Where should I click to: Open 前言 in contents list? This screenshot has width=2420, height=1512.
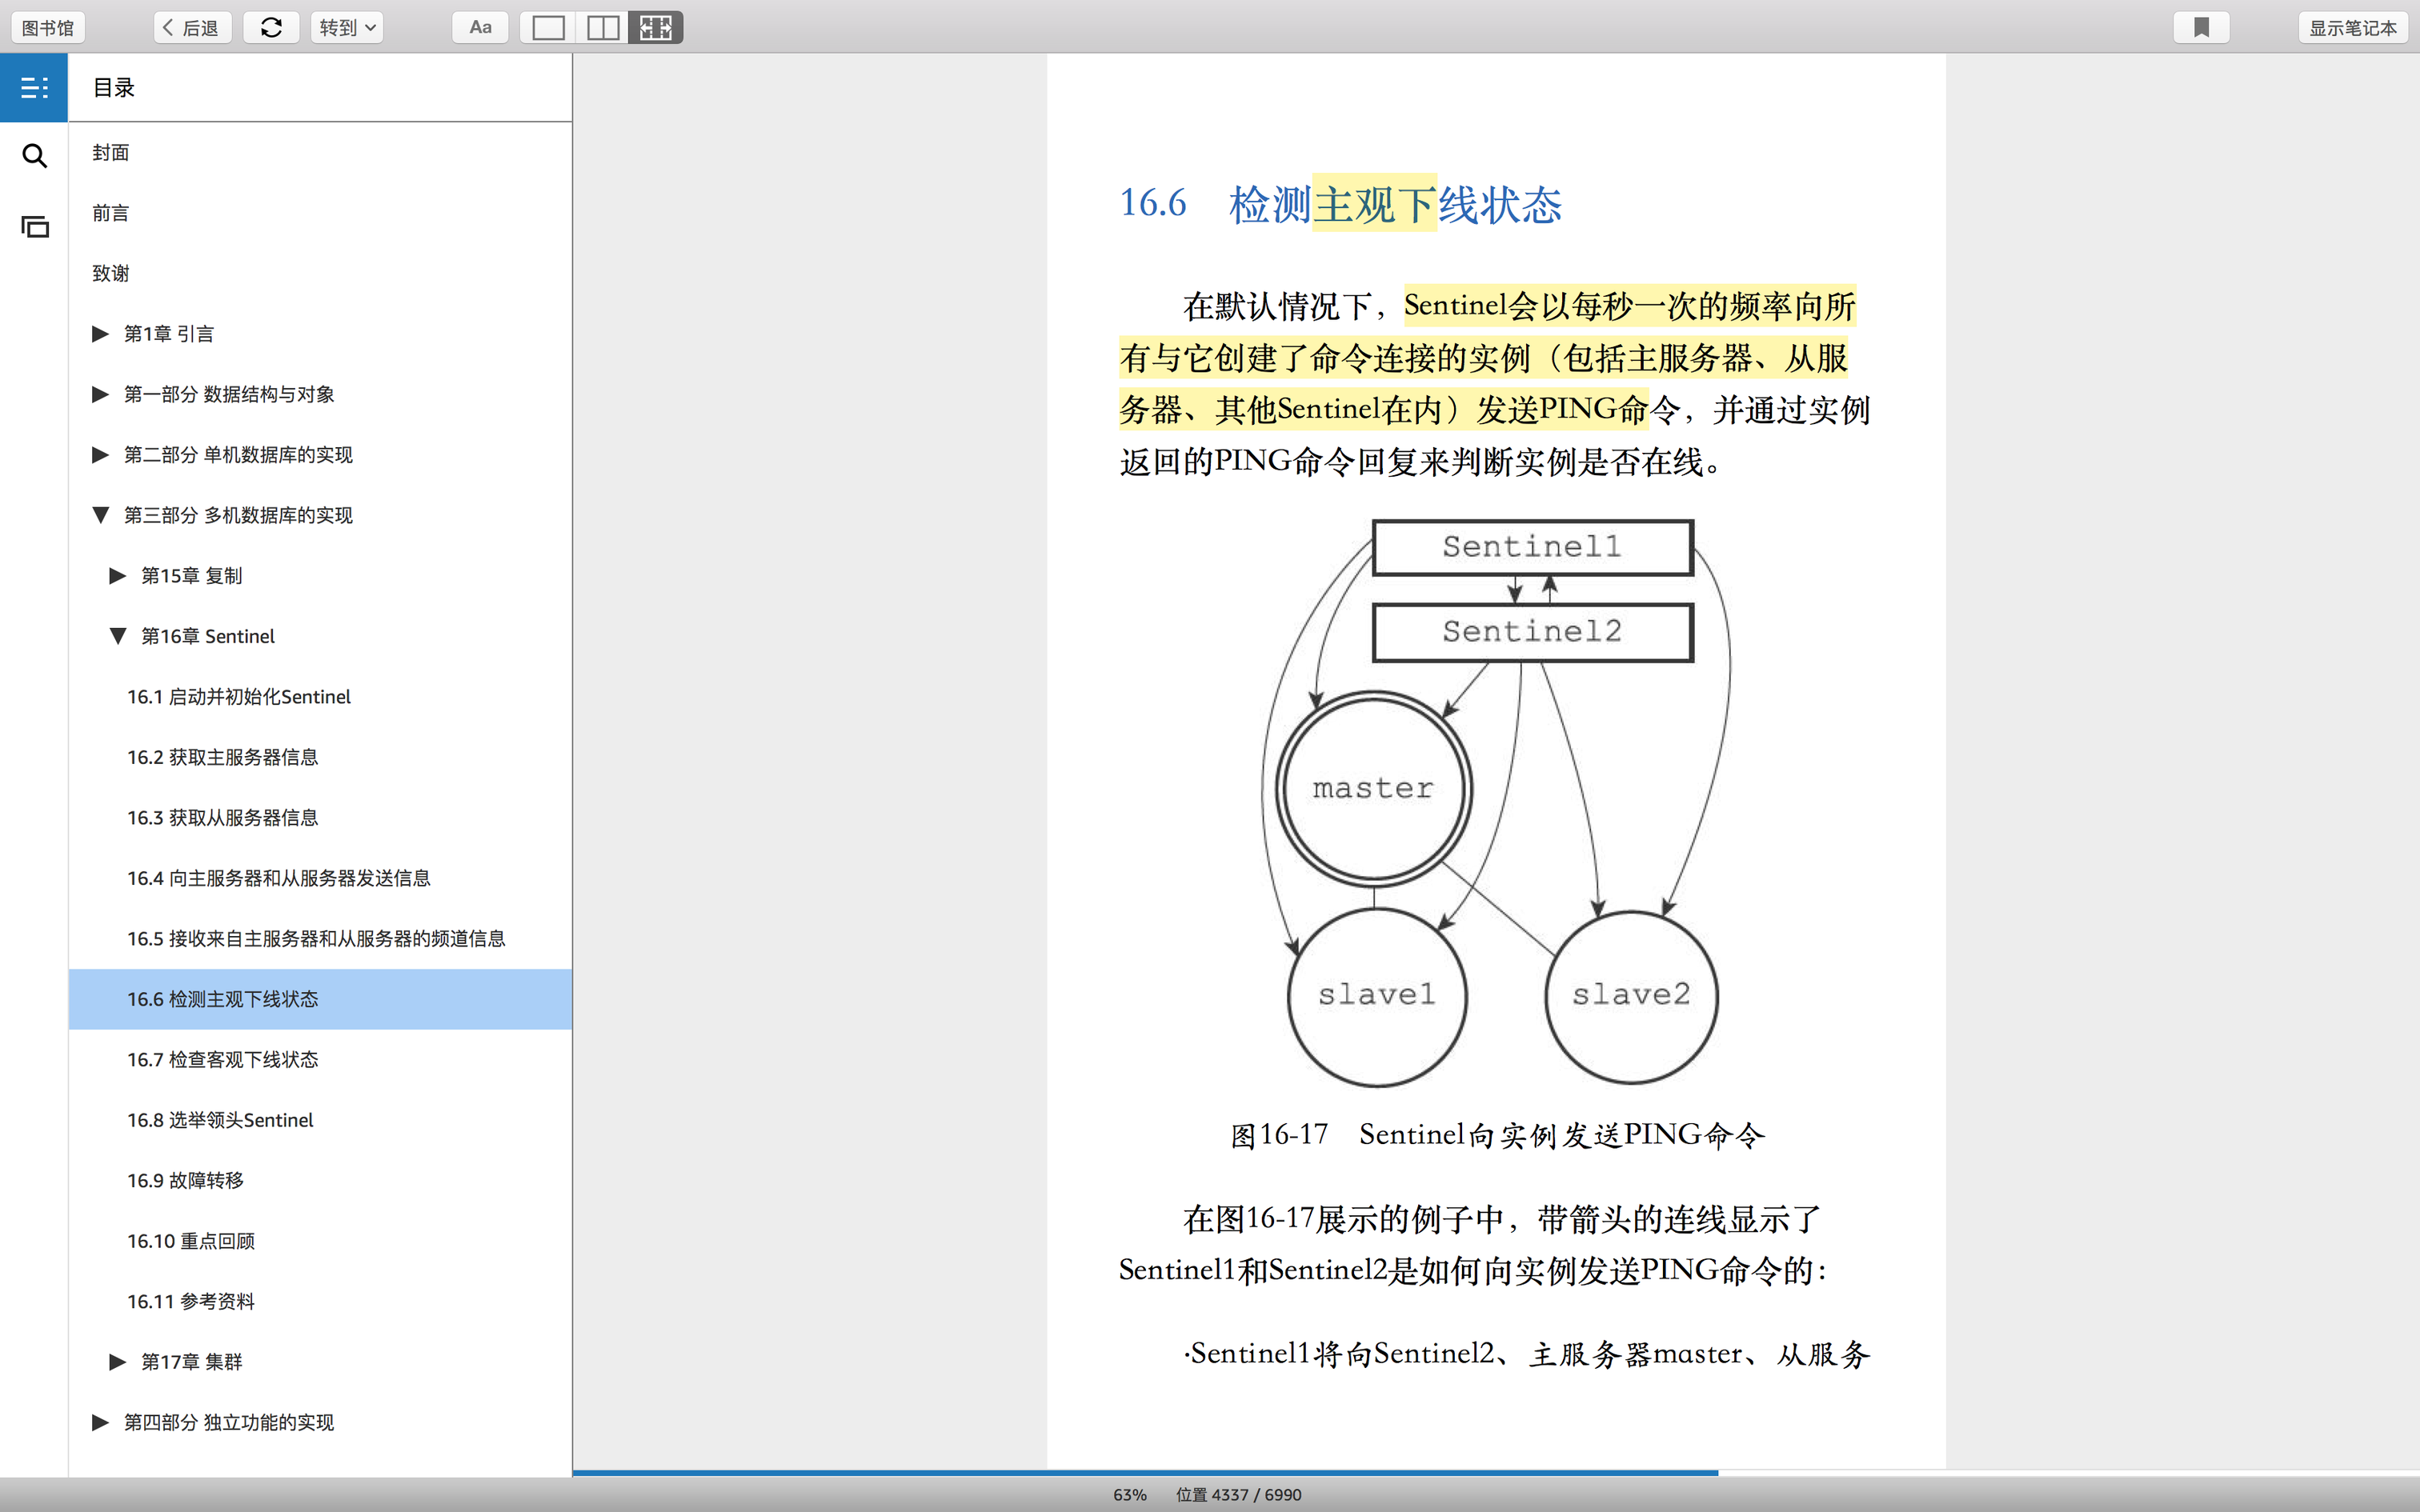(110, 213)
